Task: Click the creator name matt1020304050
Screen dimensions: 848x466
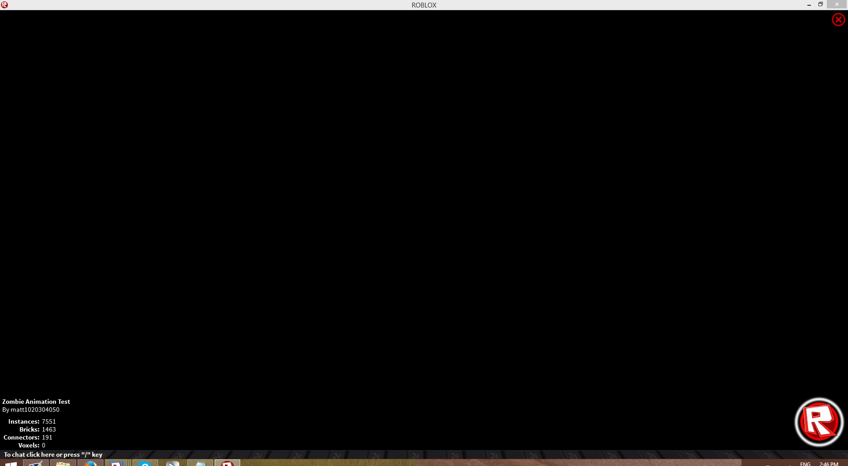Action: tap(35, 410)
